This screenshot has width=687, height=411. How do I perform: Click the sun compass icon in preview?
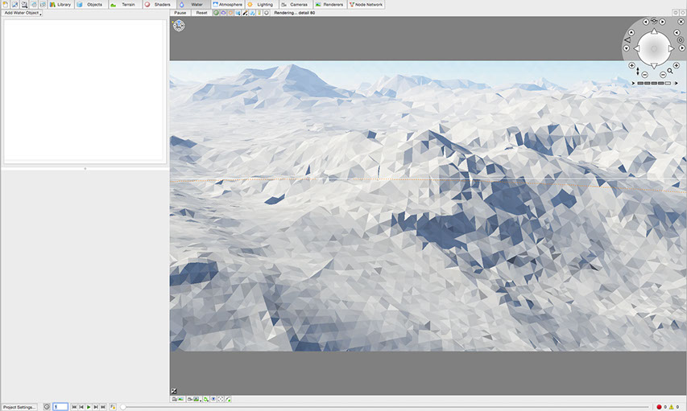(179, 26)
